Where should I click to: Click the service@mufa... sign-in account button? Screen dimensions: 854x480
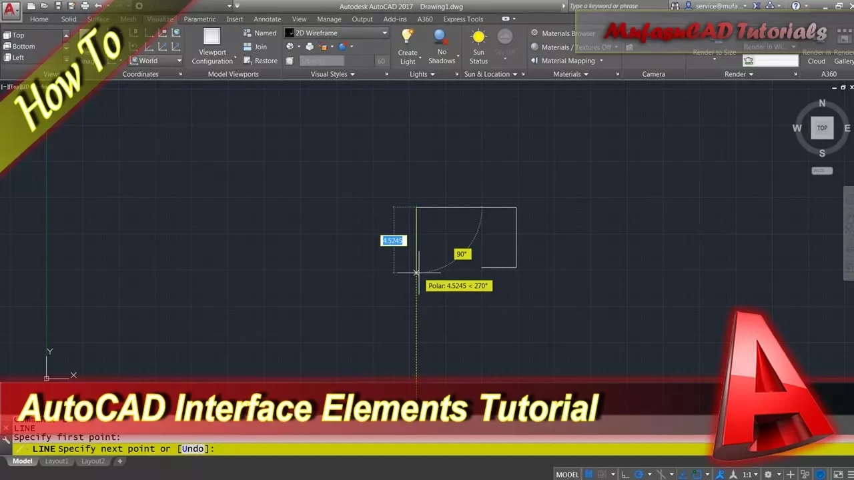717,6
